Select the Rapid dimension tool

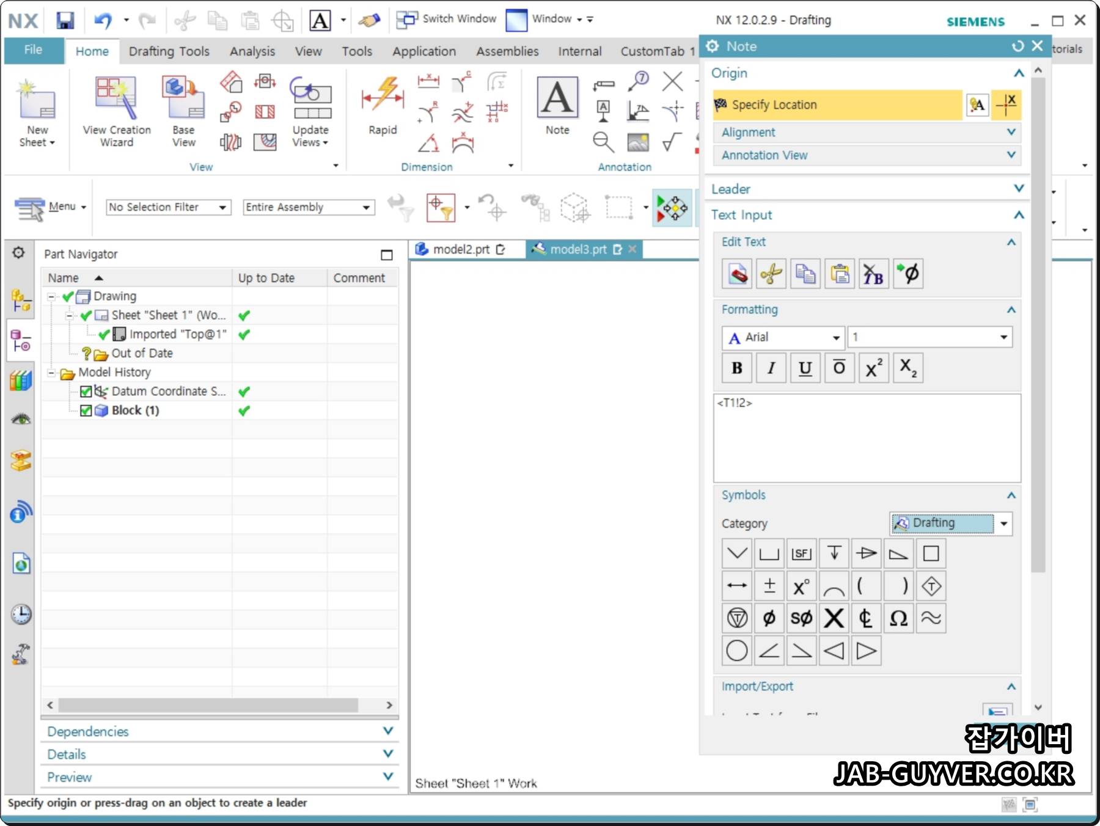(x=383, y=105)
